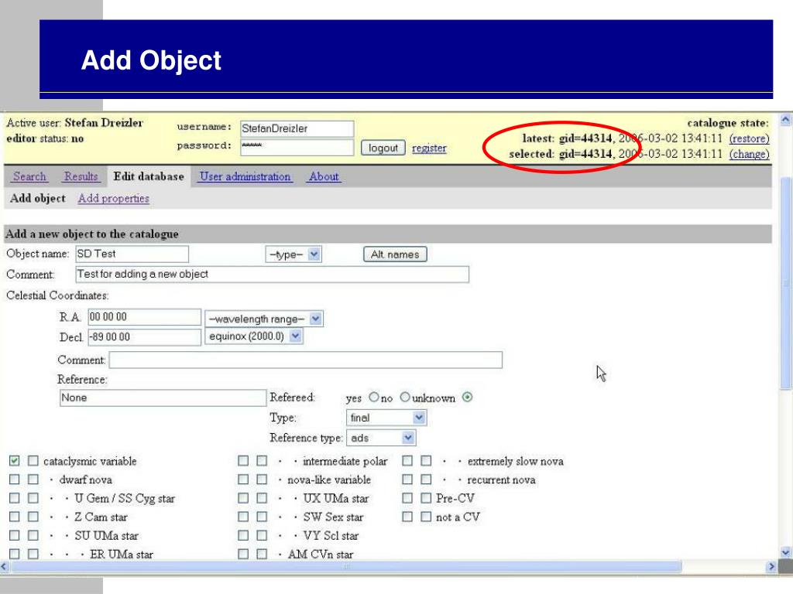Open Add properties sub-page
The height and width of the screenshot is (594, 793).
(113, 198)
